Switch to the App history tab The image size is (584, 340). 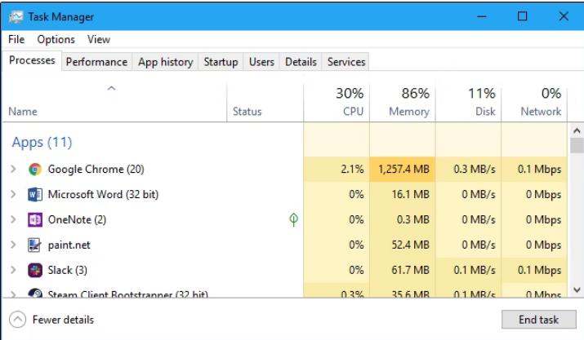165,62
